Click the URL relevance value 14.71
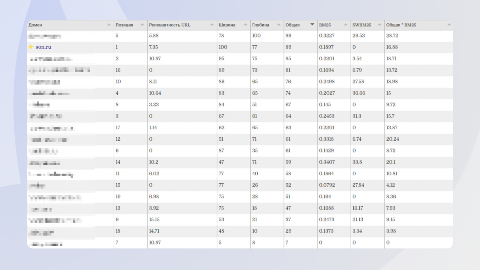 click(x=154, y=231)
